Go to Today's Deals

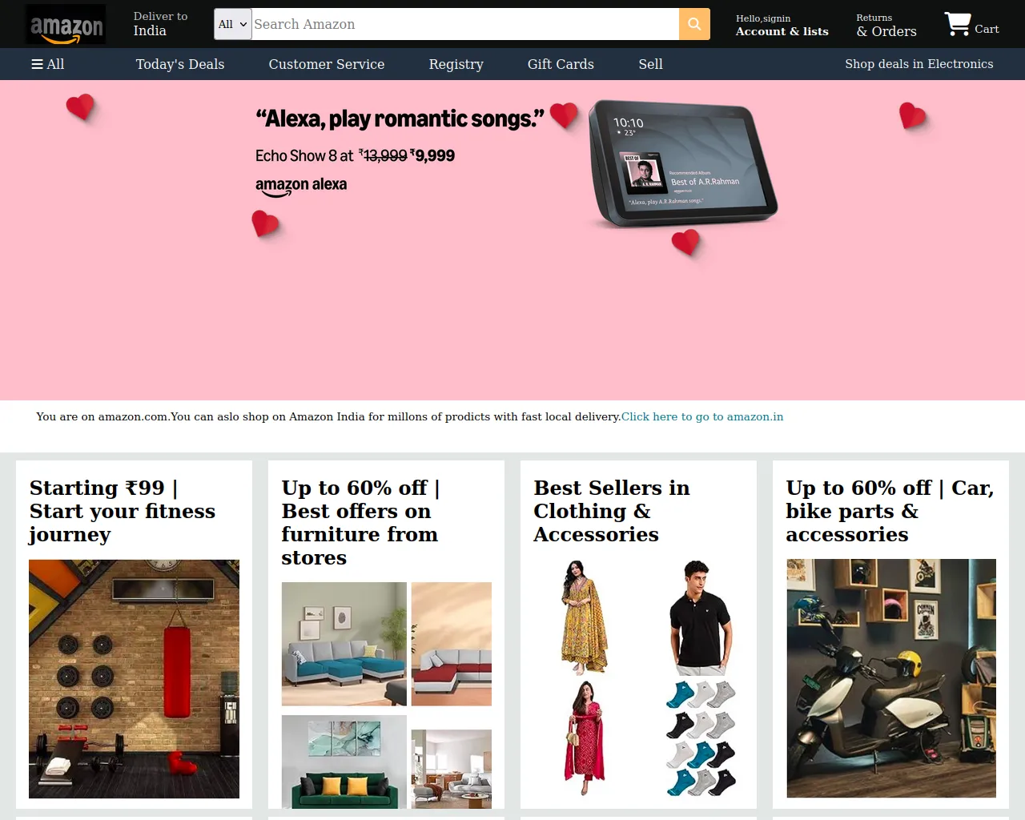coord(180,64)
